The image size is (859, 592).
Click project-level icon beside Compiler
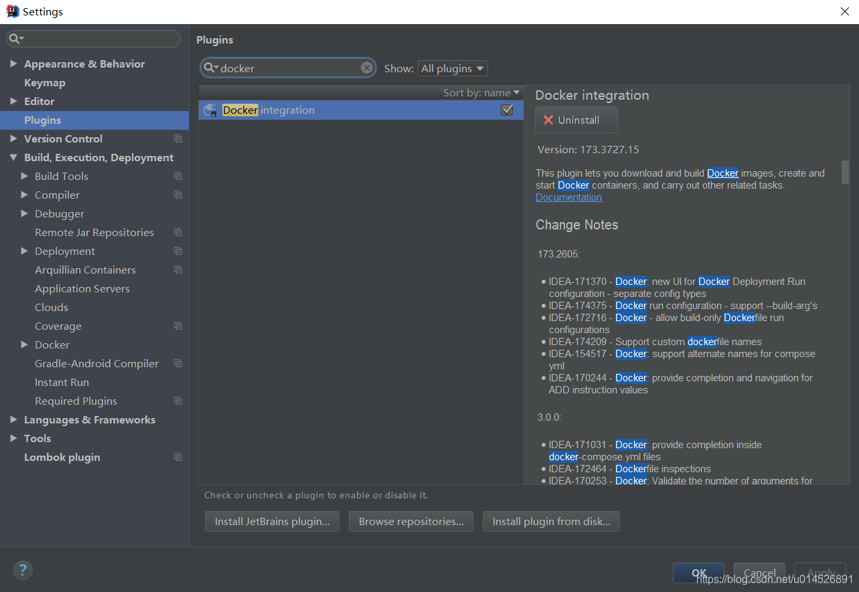coord(178,195)
